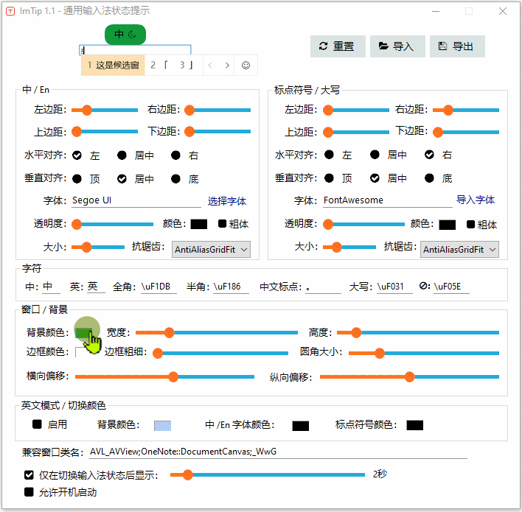Click the green 背景颜色 swatch in 窗口 / 背景
The image size is (522, 512).
[x=83, y=333]
